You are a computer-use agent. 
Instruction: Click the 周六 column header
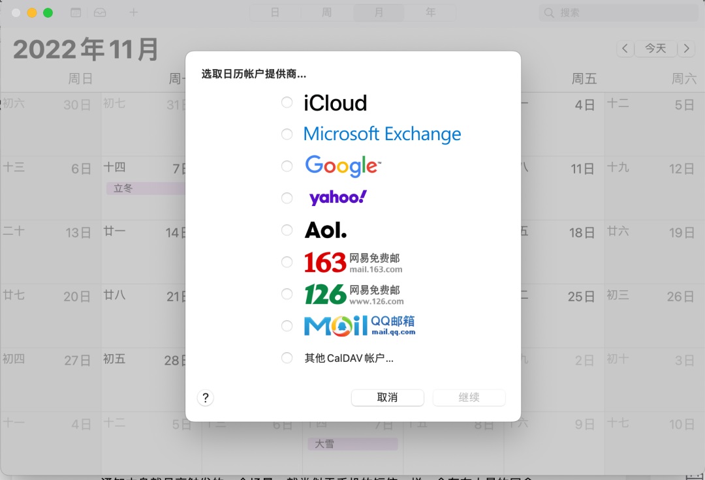tap(684, 78)
